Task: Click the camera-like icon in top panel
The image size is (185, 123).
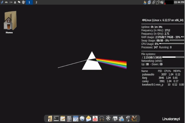Action: (10, 2)
